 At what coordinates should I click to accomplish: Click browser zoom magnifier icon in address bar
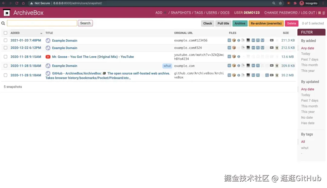point(274,3)
